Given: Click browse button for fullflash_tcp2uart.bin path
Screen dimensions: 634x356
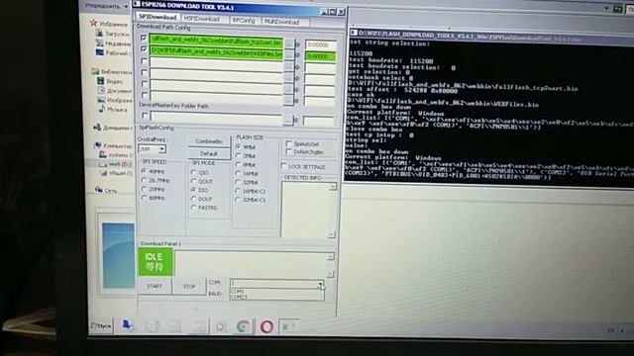Looking at the screenshot, I should [x=288, y=44].
